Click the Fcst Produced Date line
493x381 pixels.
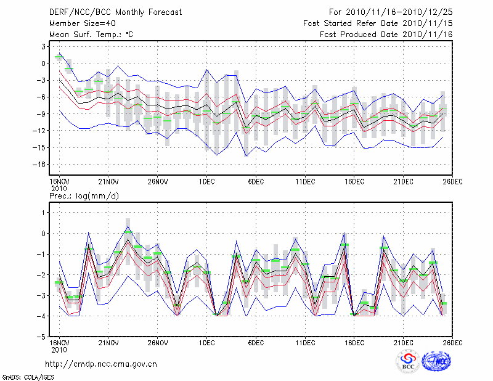click(386, 35)
